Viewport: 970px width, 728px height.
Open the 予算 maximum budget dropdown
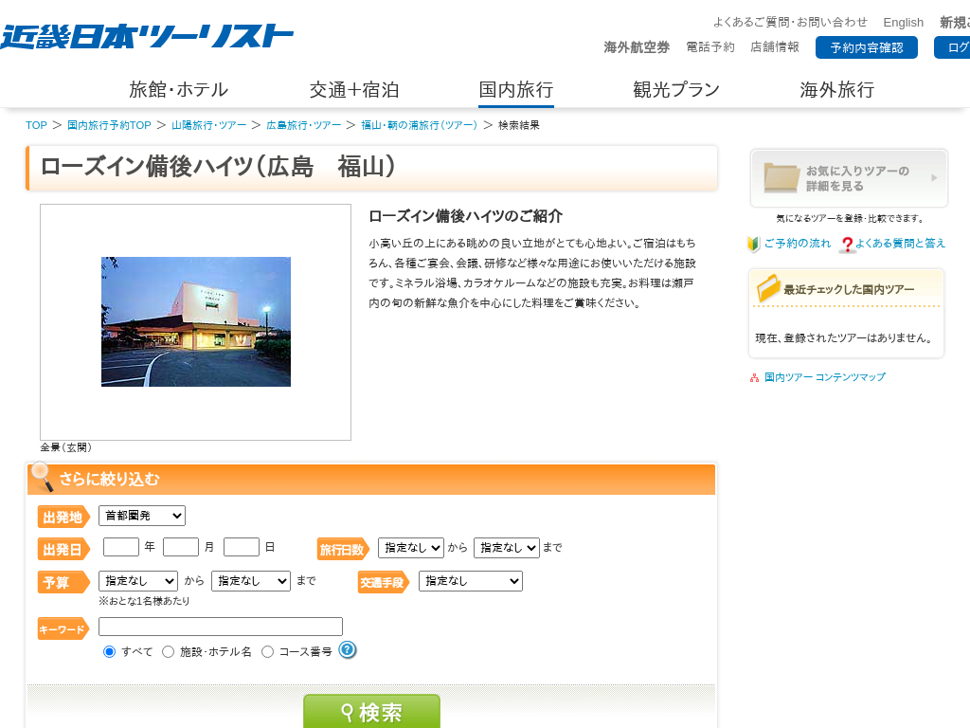click(250, 581)
